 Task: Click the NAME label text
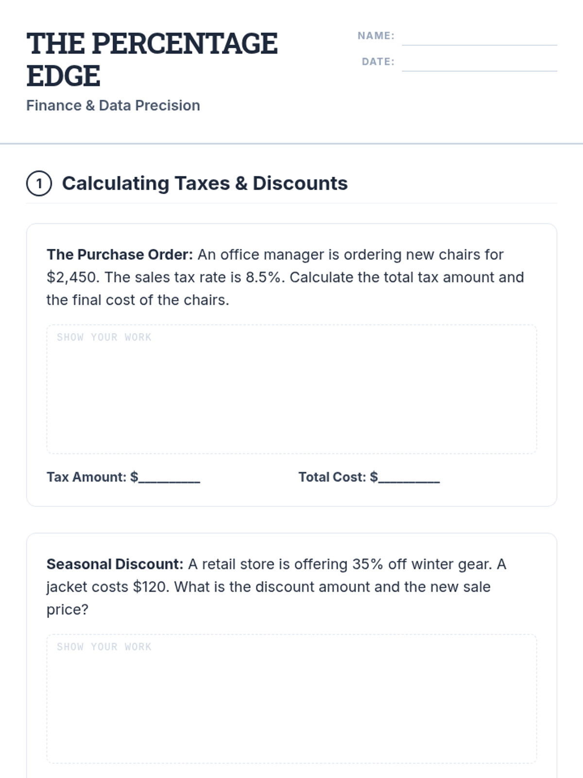pos(376,36)
